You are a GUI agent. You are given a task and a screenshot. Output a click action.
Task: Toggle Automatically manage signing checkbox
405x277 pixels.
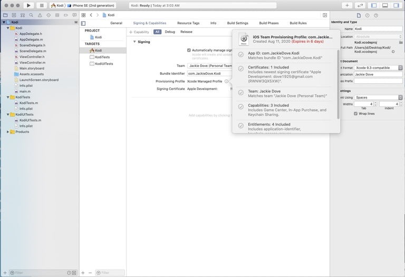[189, 50]
